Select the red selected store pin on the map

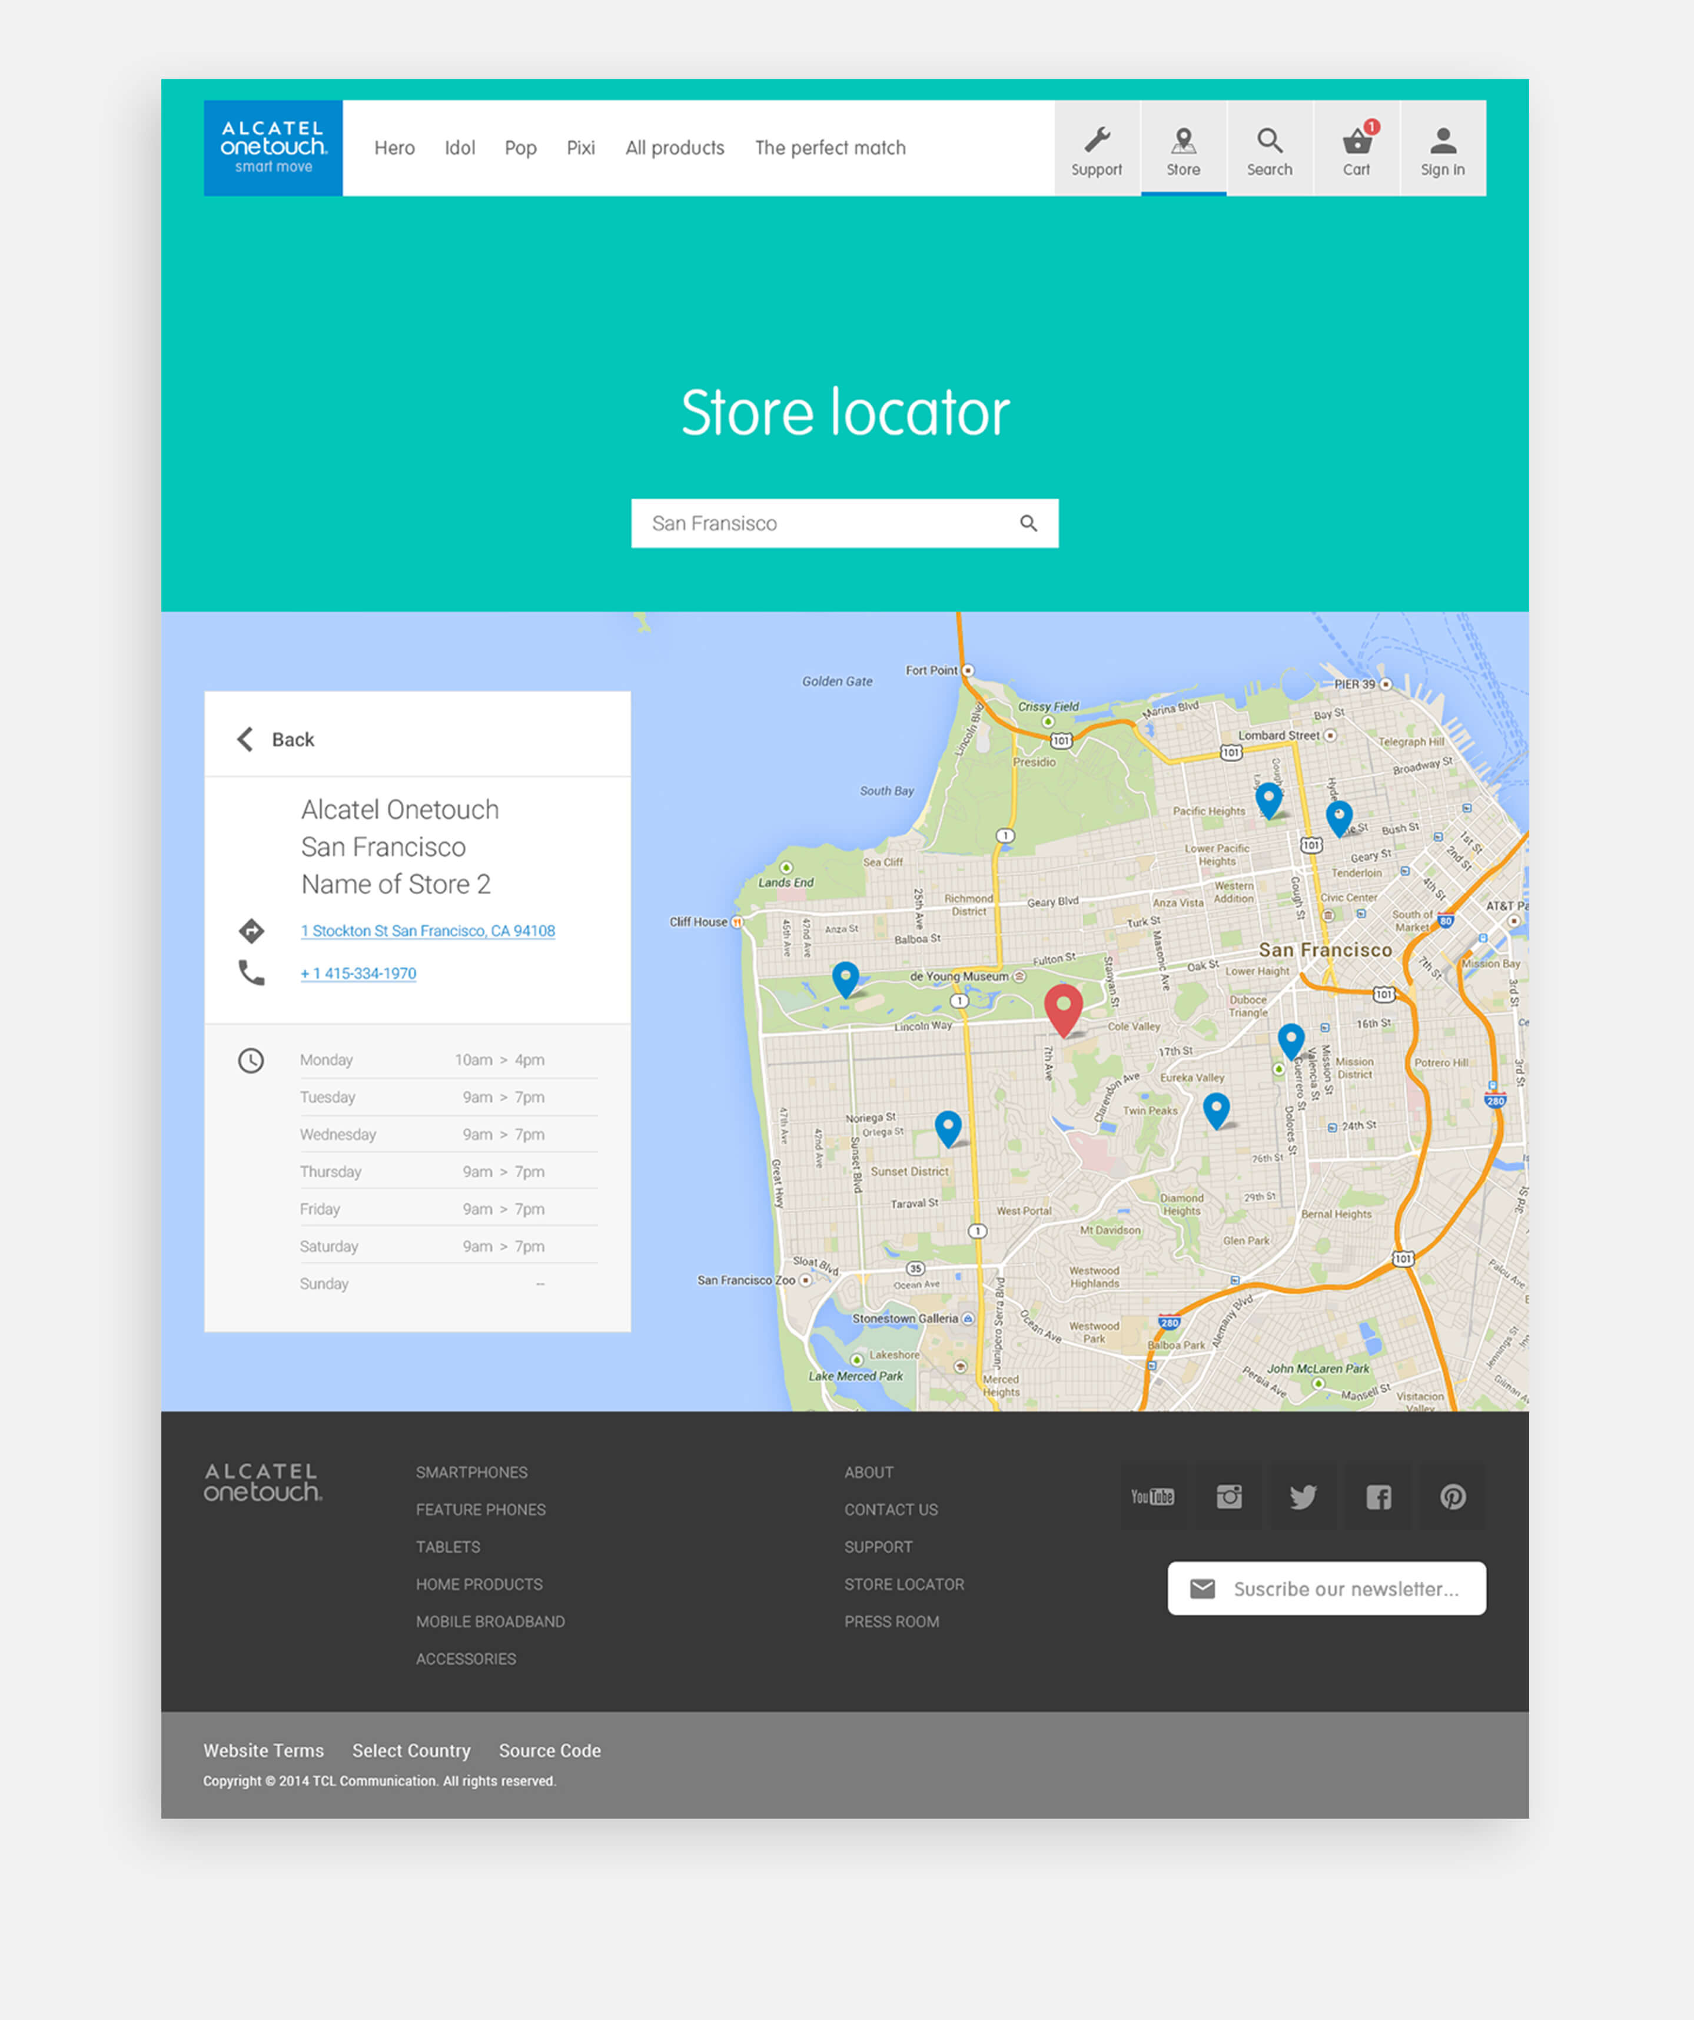coord(1063,1010)
